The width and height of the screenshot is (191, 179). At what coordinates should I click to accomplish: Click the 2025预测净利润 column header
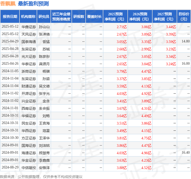(115, 17)
